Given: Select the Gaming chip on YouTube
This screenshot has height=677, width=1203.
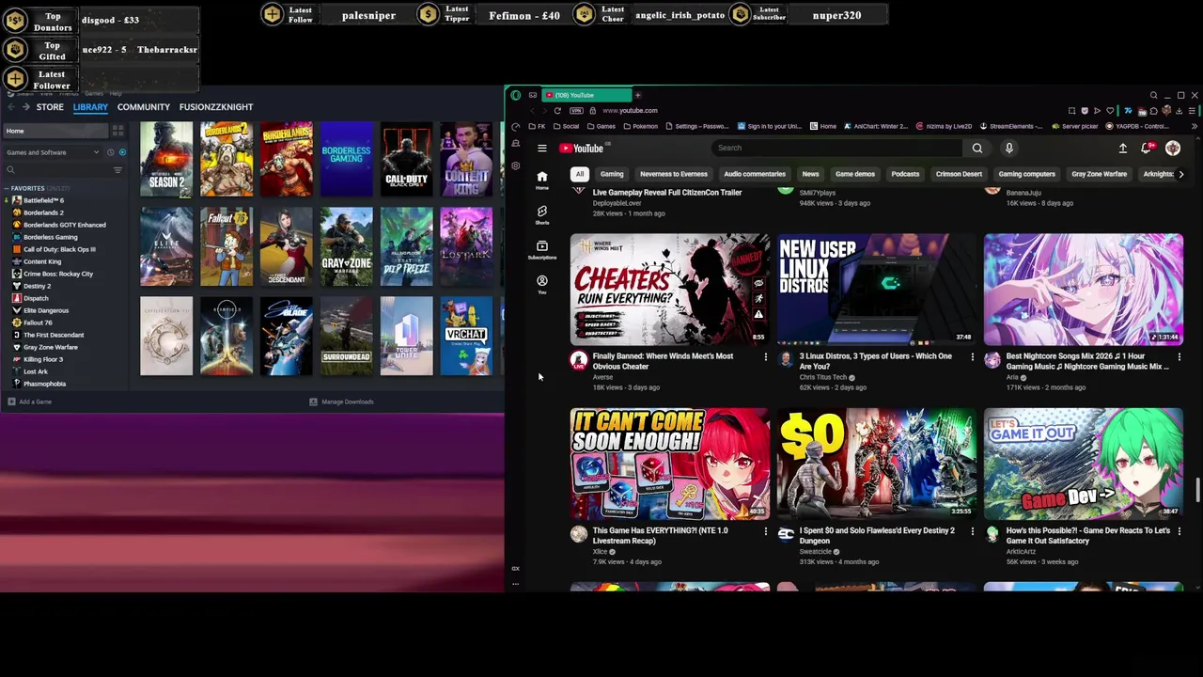Looking at the screenshot, I should pos(612,174).
